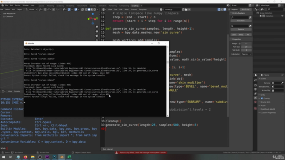Open the text editor Templates menu
Image resolution: width=285 pixels, height=160 pixels.
(x=142, y=9)
